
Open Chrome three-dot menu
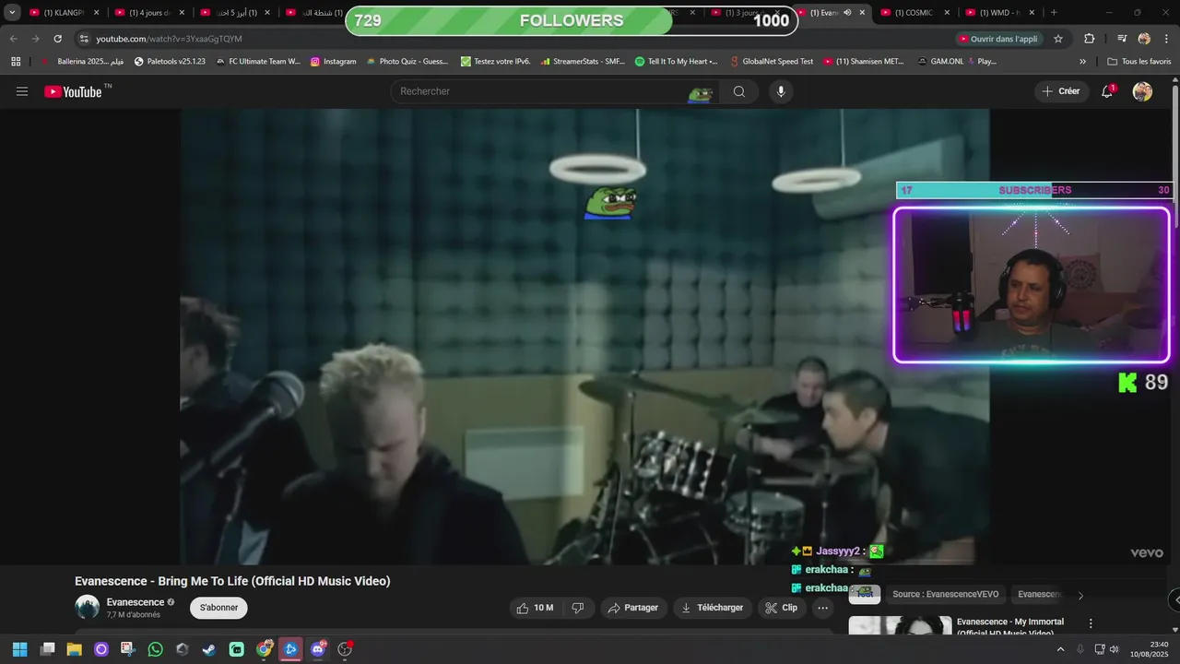coord(1166,39)
